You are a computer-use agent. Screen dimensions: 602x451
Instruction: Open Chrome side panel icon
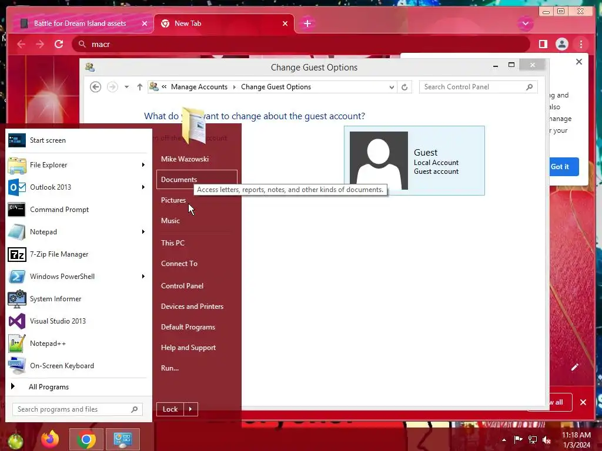pyautogui.click(x=543, y=44)
